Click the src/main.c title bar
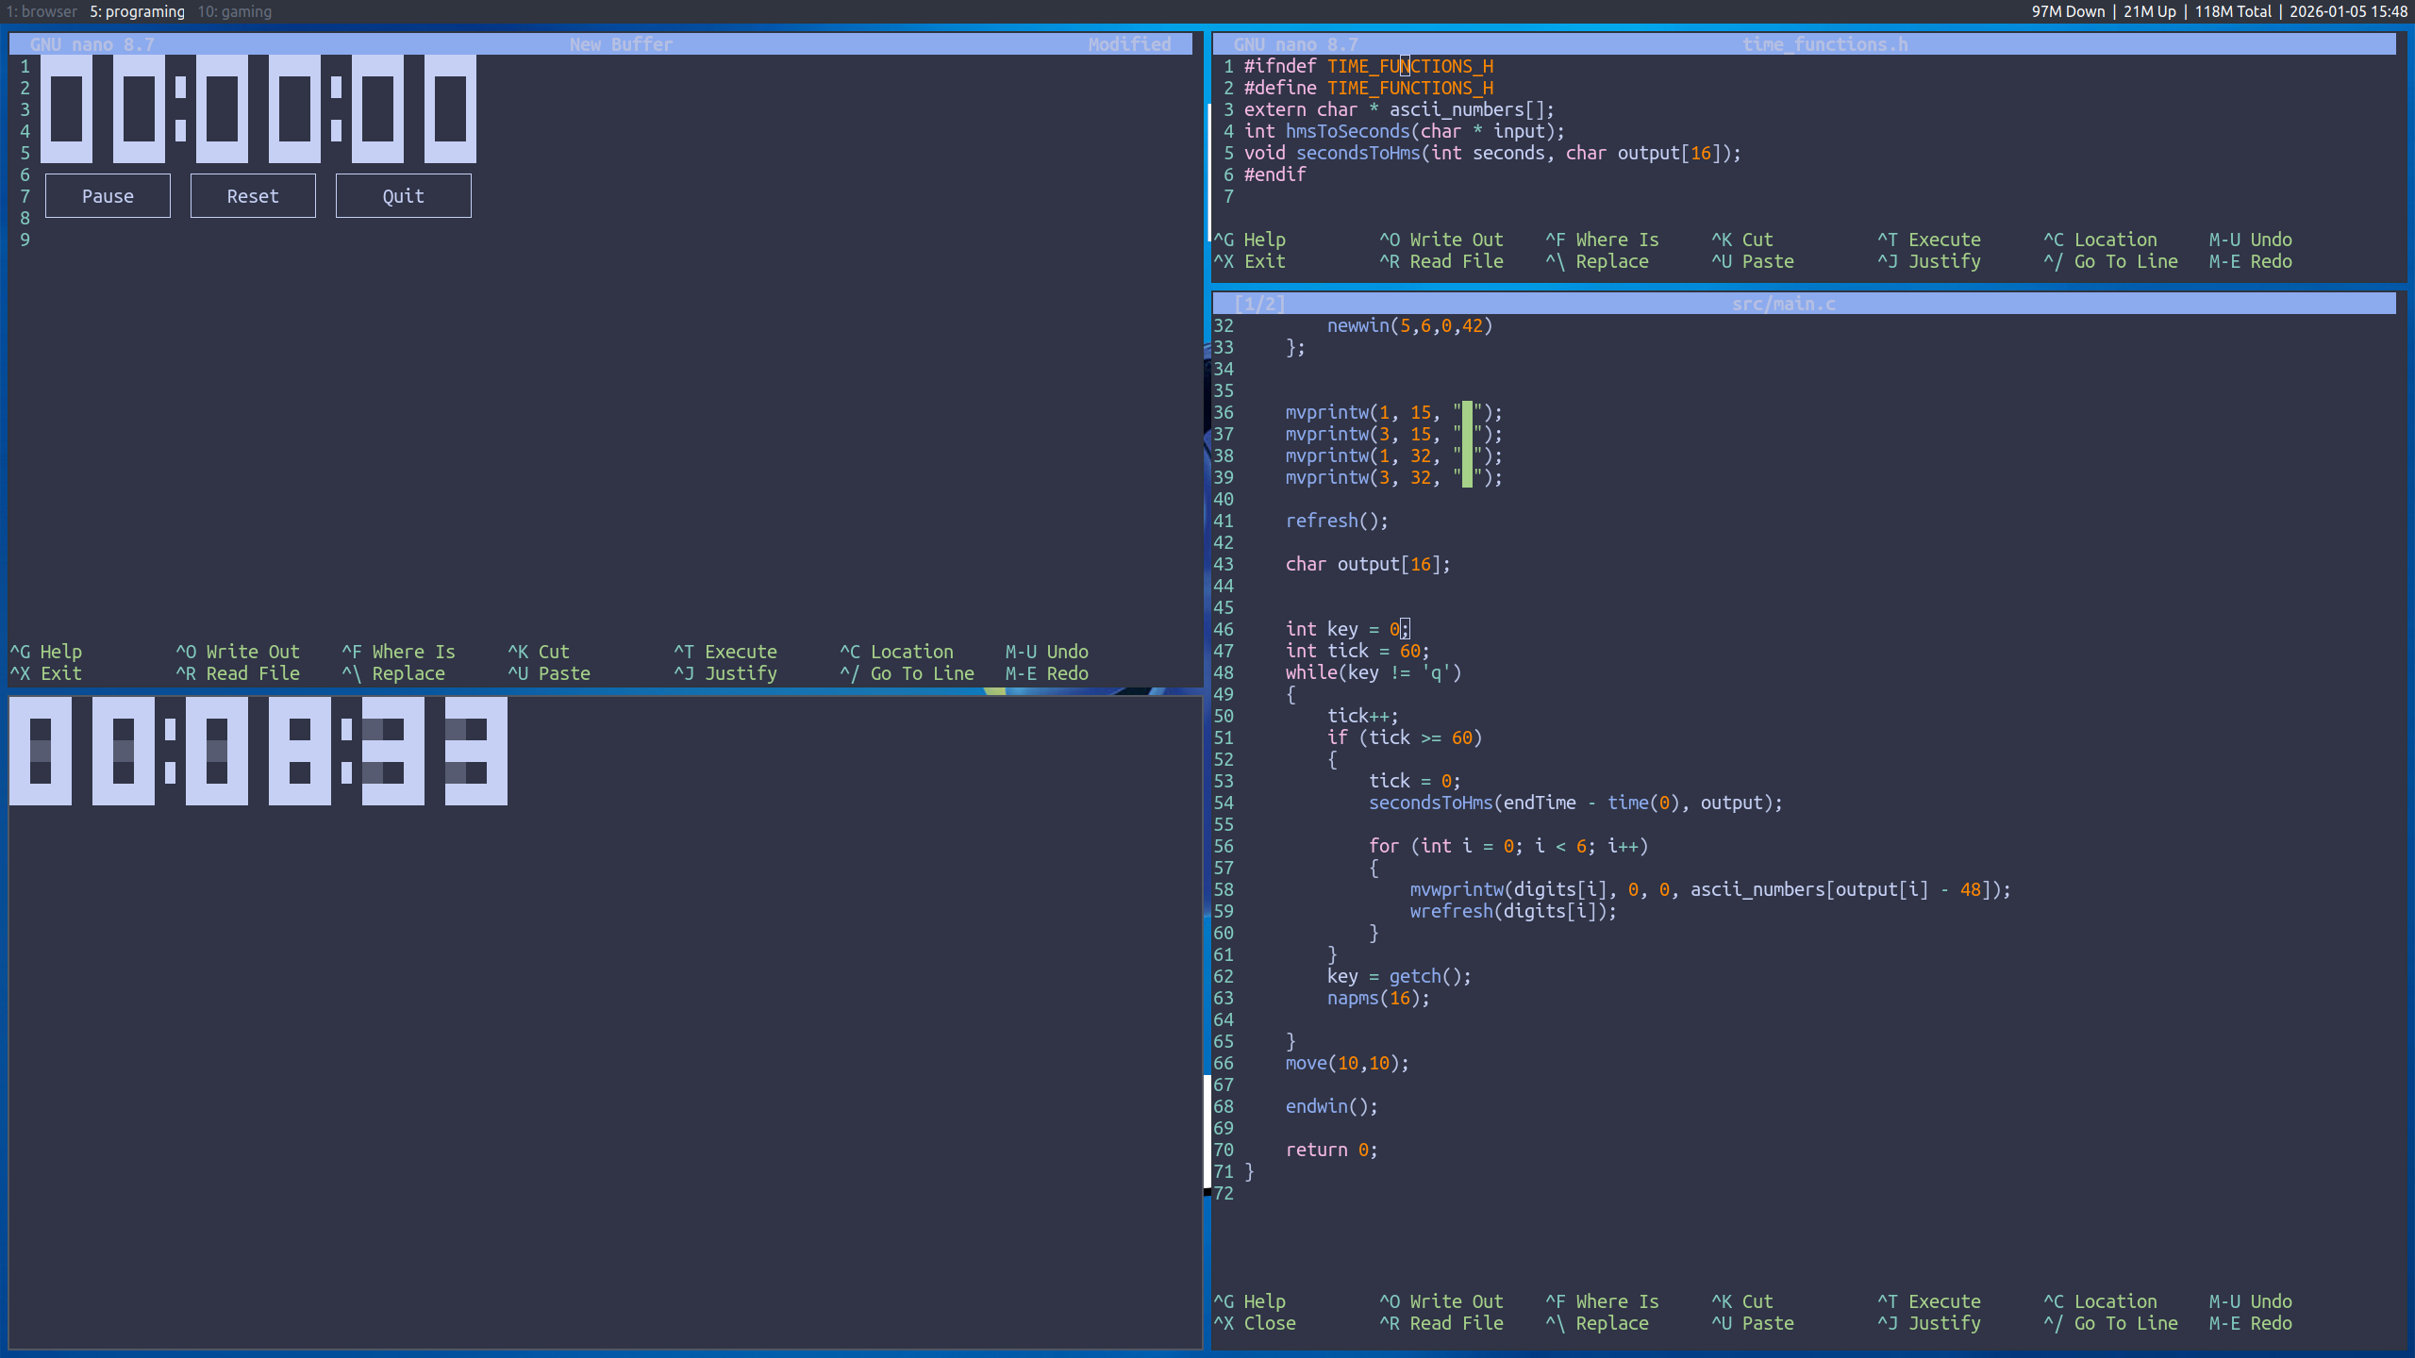The height and width of the screenshot is (1358, 2415). [1783, 304]
